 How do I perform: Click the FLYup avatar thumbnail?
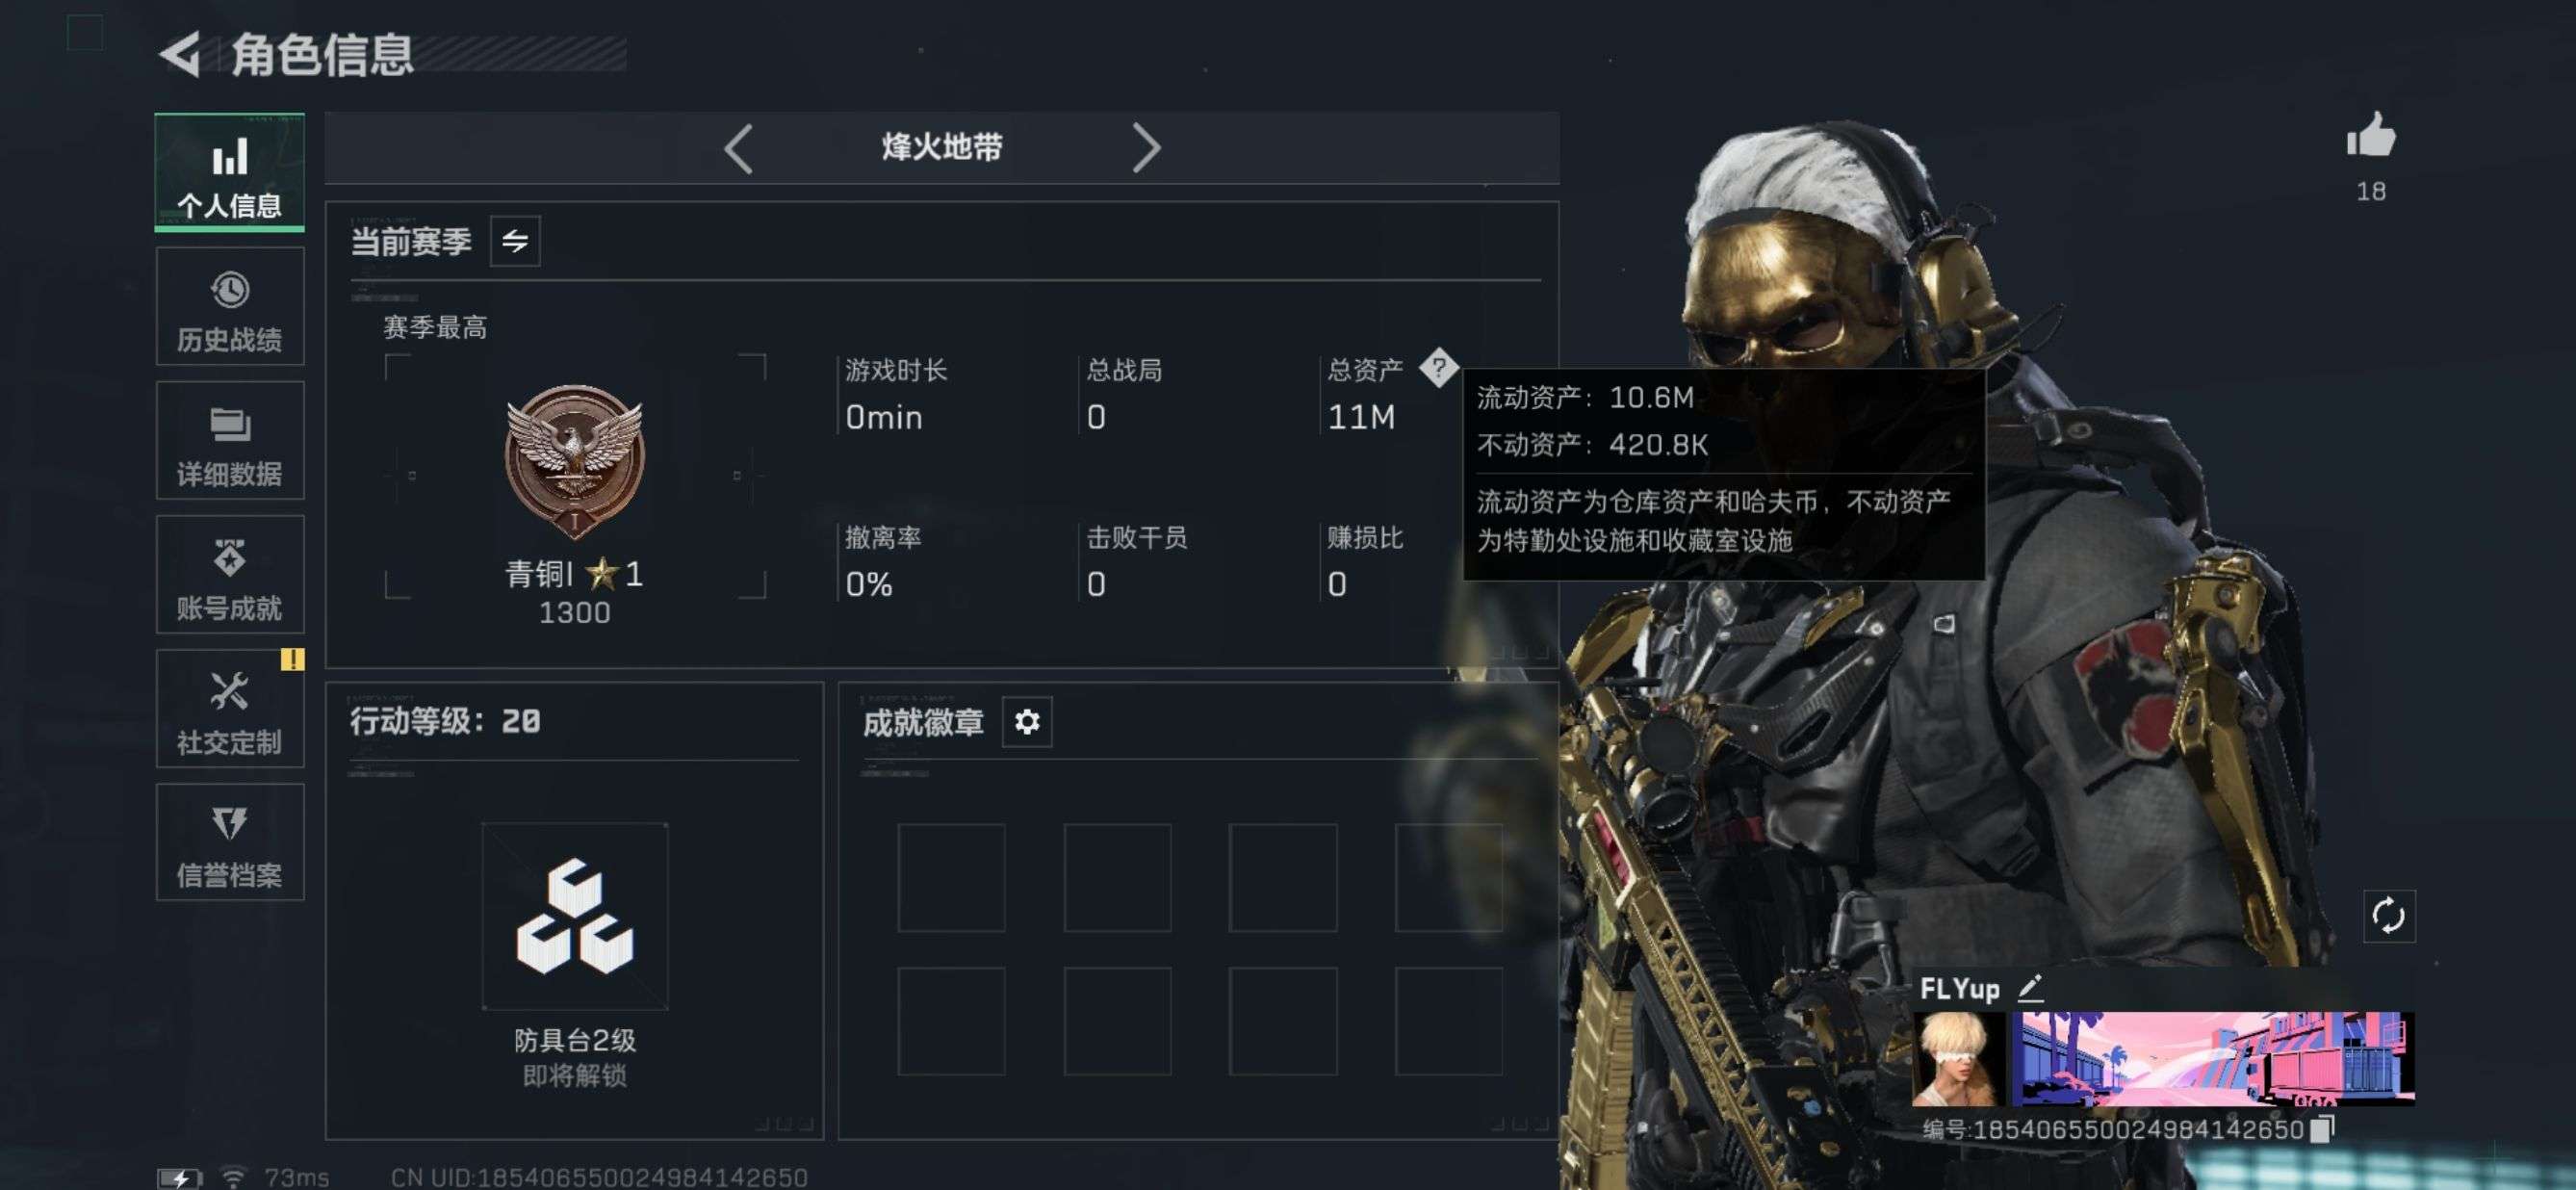point(1958,1058)
